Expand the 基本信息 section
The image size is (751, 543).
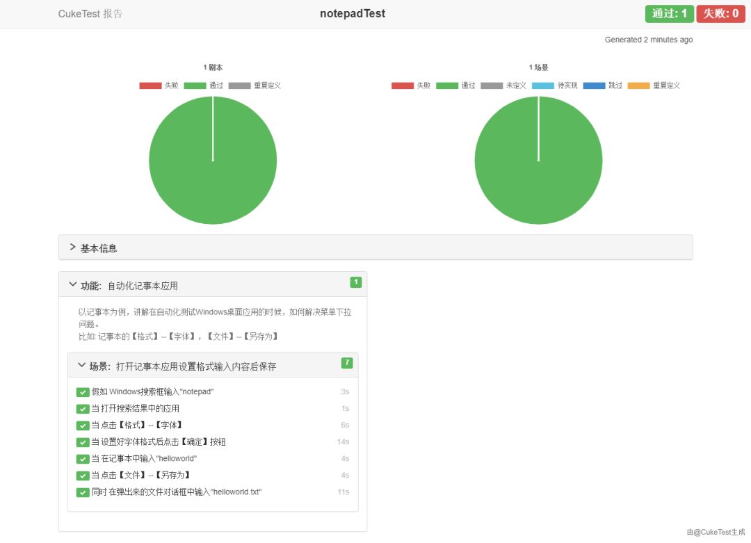pyautogui.click(x=97, y=248)
